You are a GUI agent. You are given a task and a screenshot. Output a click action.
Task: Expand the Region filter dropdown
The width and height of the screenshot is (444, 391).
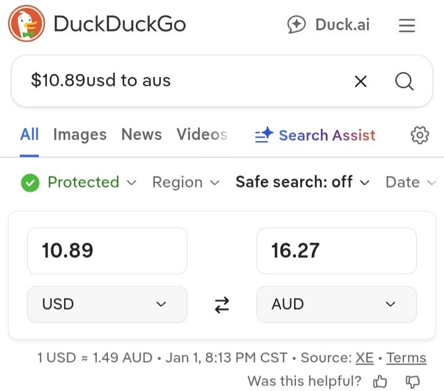[186, 183]
